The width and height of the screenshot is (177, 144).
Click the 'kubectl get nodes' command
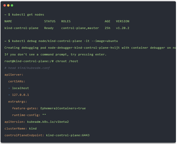(28, 15)
